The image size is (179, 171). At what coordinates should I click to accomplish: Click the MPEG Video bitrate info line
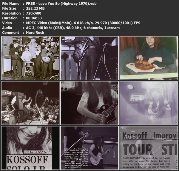point(83,23)
